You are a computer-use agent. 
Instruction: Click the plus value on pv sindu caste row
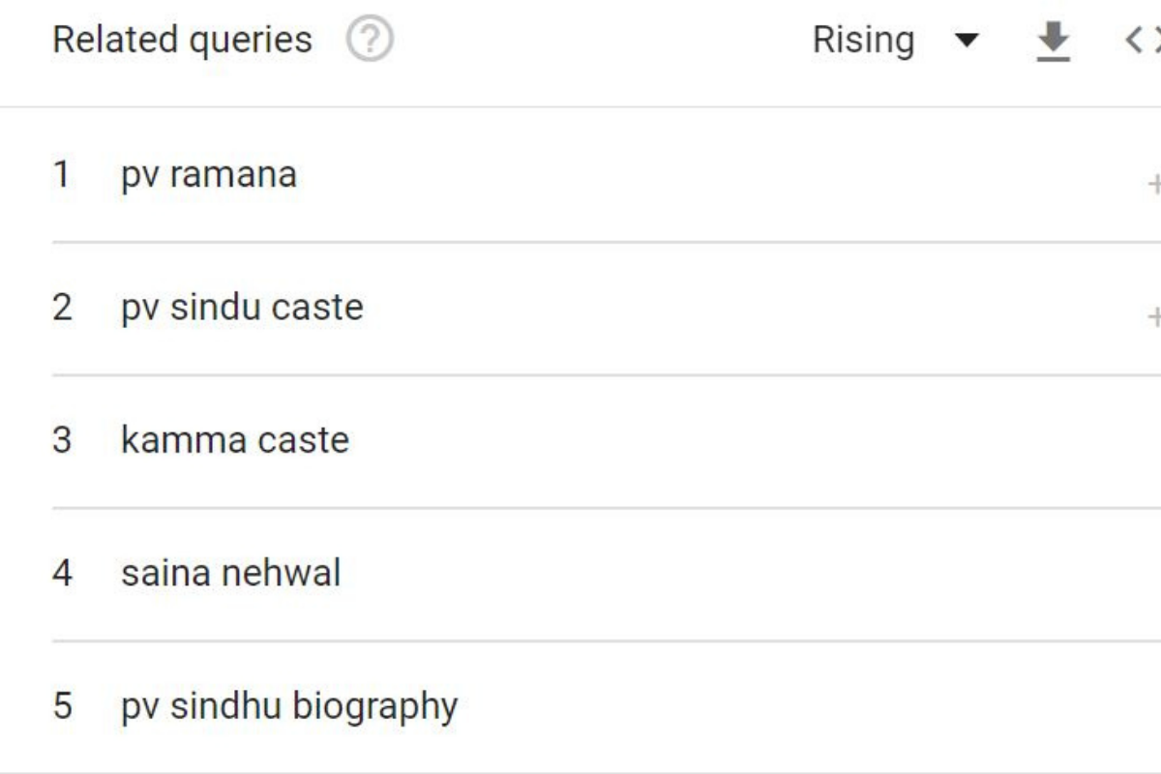tap(1153, 315)
